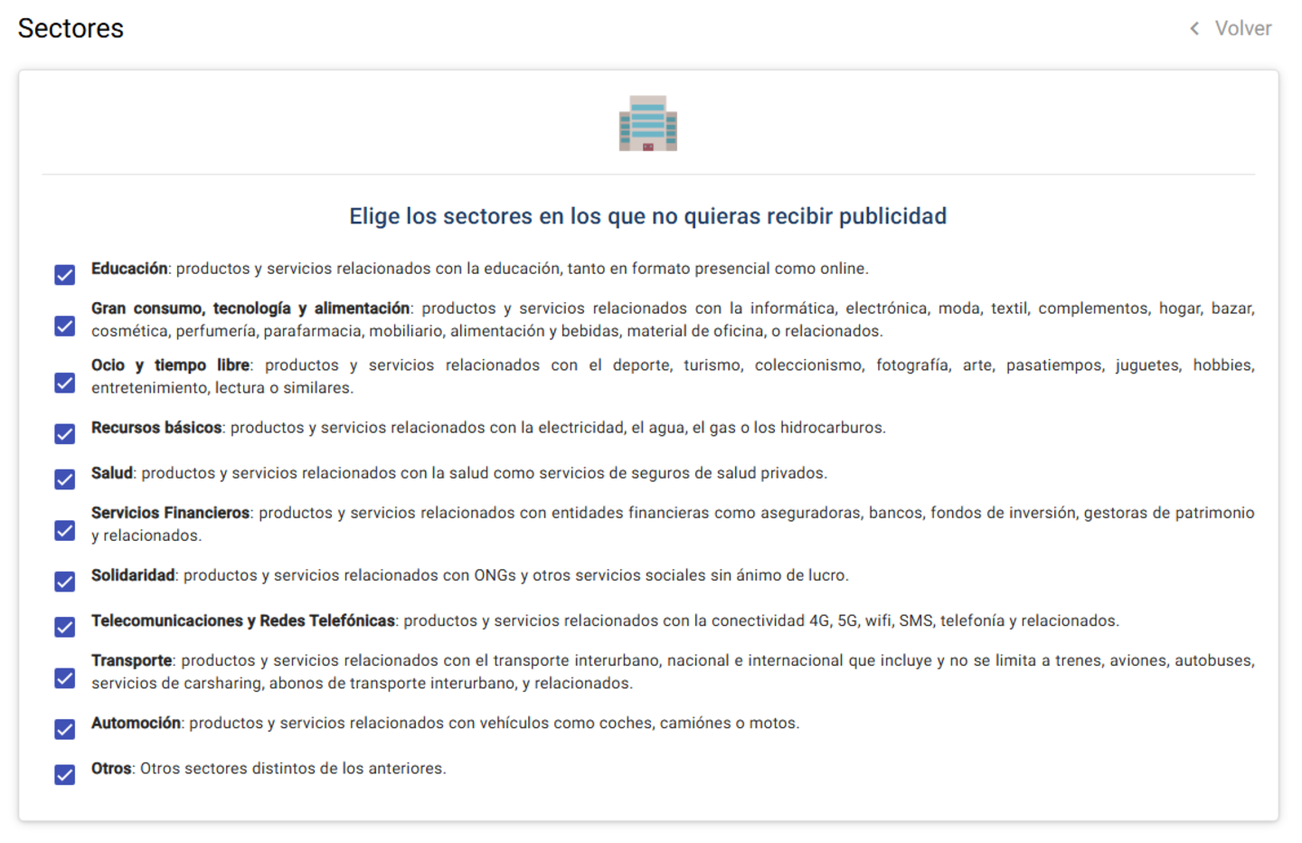Uncheck the Educación sector checkbox

point(64,275)
